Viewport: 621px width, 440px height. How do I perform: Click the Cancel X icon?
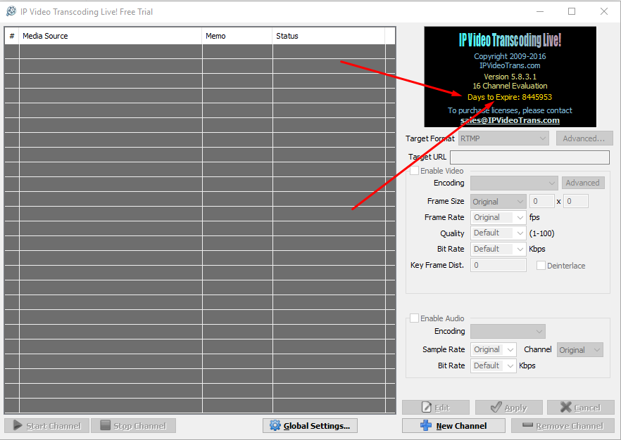pyautogui.click(x=566, y=407)
